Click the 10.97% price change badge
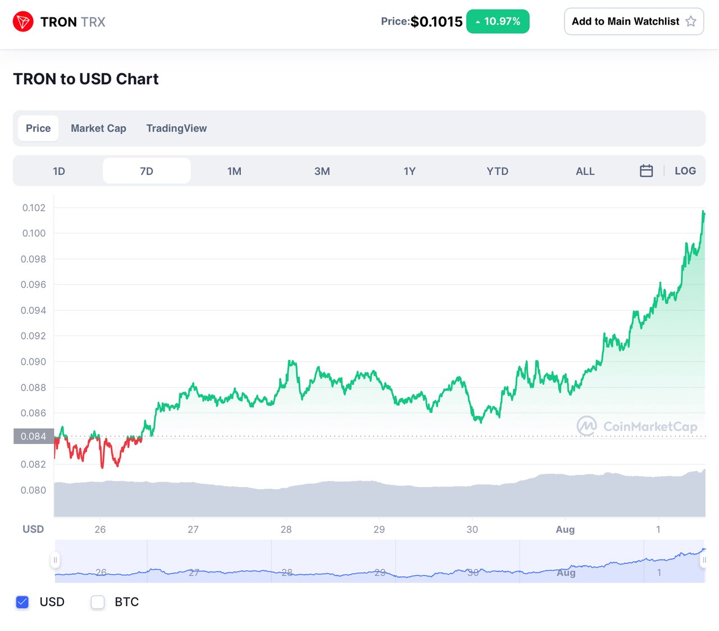 [x=498, y=21]
